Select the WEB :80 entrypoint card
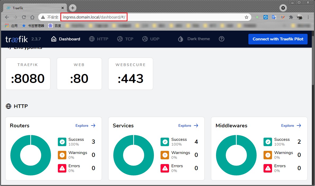This screenshot has height=186, width=315. pos(79,74)
